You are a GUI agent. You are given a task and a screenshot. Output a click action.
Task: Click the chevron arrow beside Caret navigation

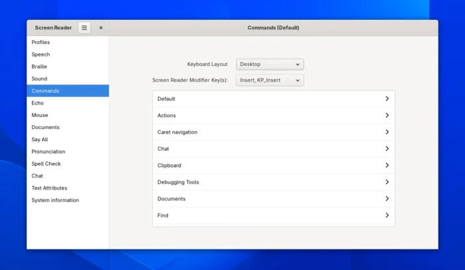387,132
